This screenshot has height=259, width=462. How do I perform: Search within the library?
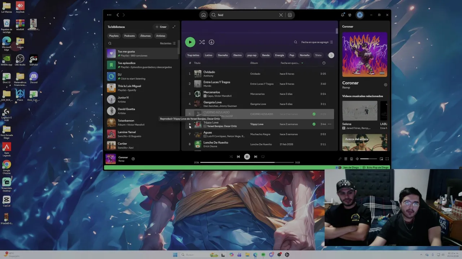pos(110,44)
